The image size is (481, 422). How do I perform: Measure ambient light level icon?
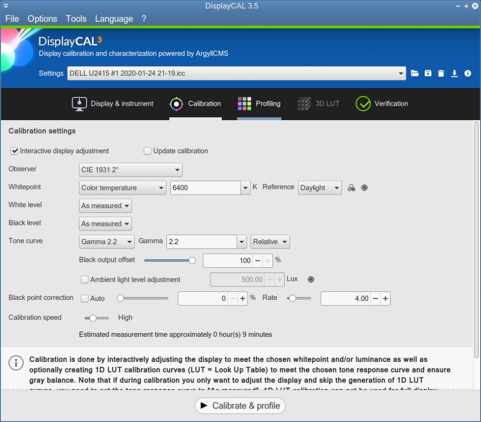click(x=311, y=279)
